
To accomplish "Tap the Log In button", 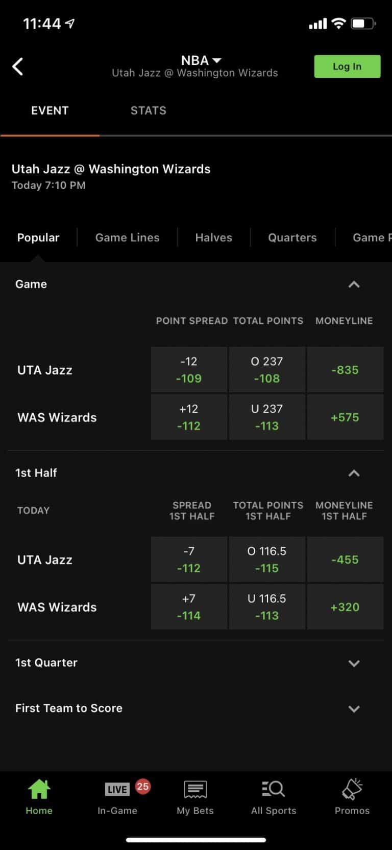I will coord(347,66).
